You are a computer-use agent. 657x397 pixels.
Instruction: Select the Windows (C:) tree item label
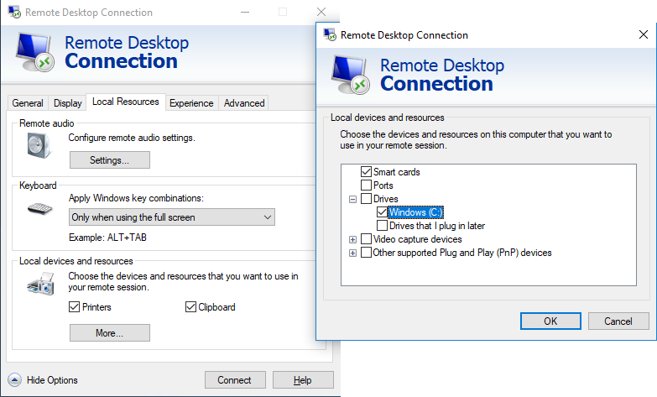pos(415,212)
